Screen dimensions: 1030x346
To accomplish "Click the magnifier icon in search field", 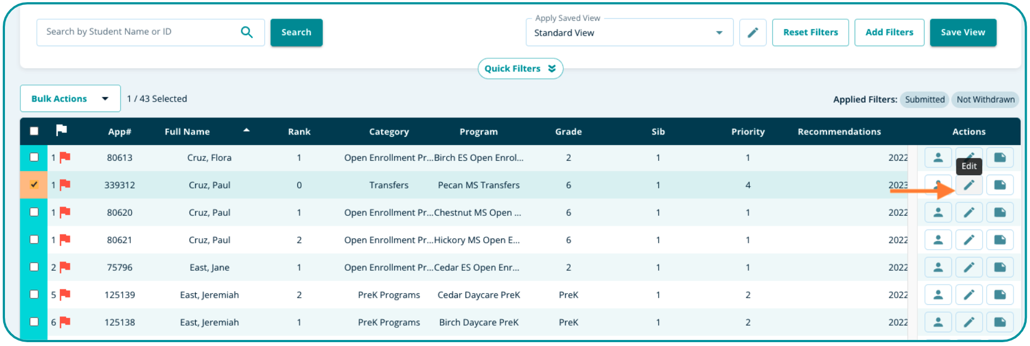I will (x=247, y=32).
